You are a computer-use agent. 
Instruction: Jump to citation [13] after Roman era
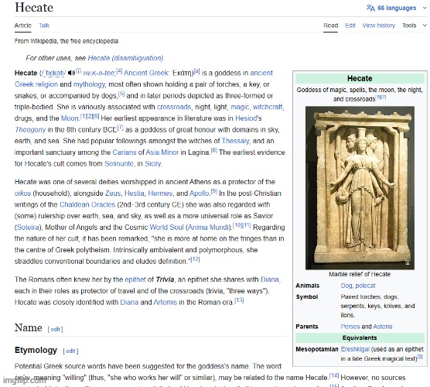pos(239,300)
